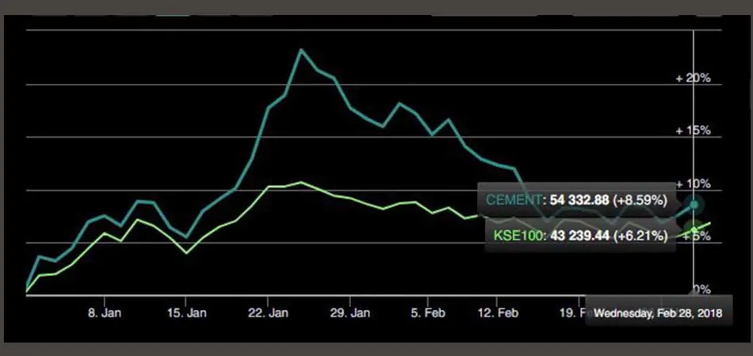This screenshot has height=356, width=753.
Task: Choose the 29. Jan axis label
Action: coord(350,313)
